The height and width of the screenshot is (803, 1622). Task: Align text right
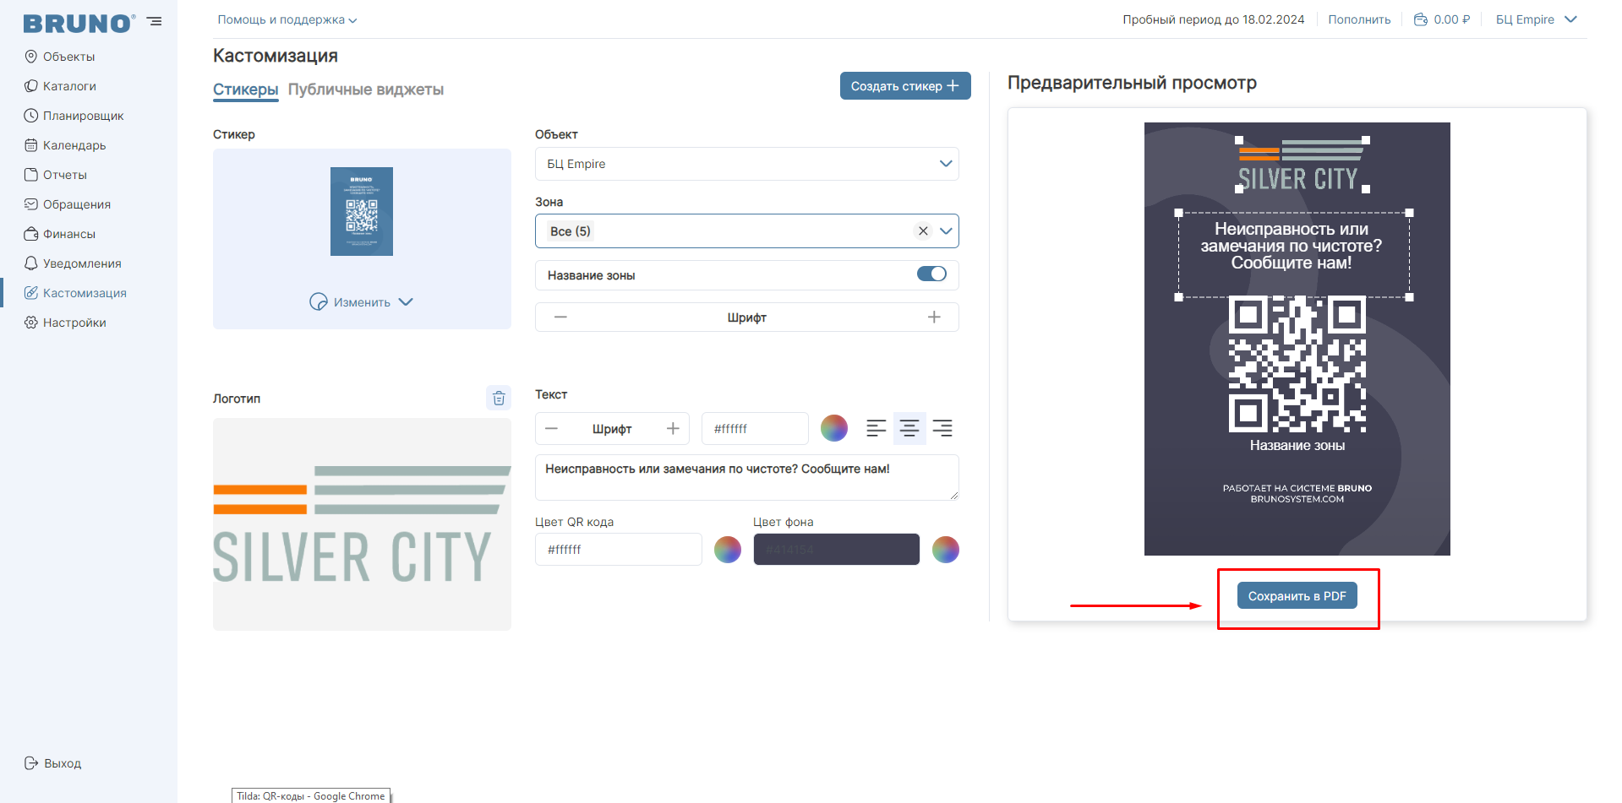(x=942, y=428)
